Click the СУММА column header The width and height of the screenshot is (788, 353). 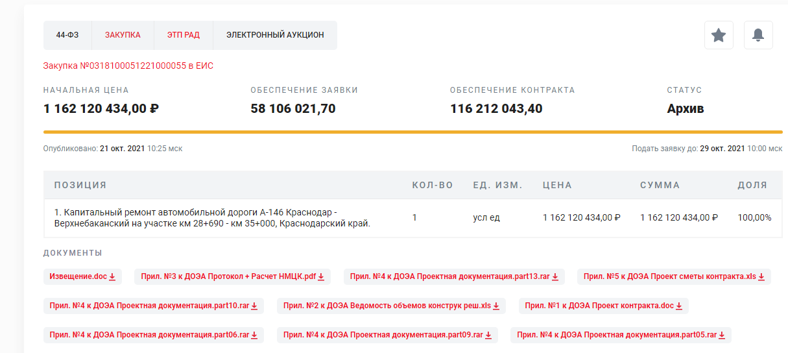tap(660, 185)
